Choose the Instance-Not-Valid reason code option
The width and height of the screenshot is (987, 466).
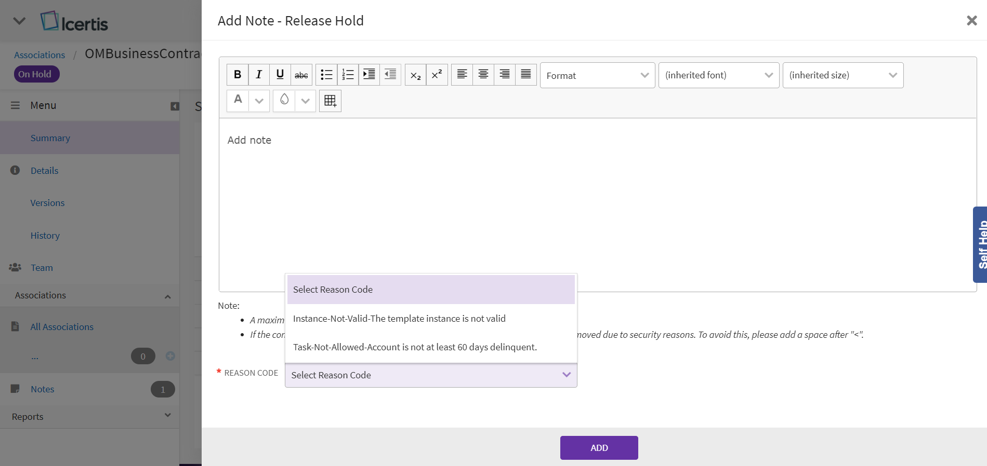pyautogui.click(x=399, y=319)
